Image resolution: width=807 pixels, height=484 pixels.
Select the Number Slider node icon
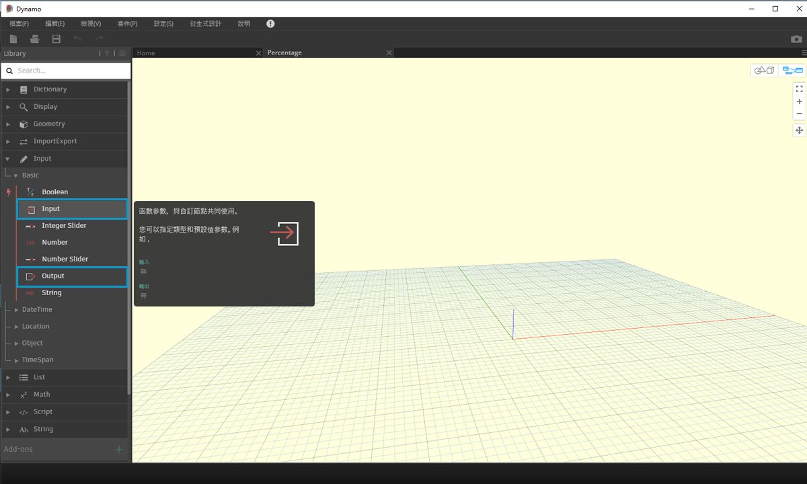[x=30, y=259]
